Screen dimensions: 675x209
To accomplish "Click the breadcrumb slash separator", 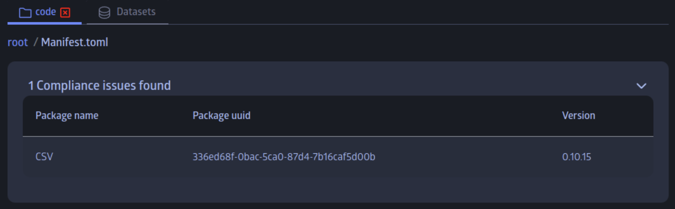I will (x=36, y=42).
